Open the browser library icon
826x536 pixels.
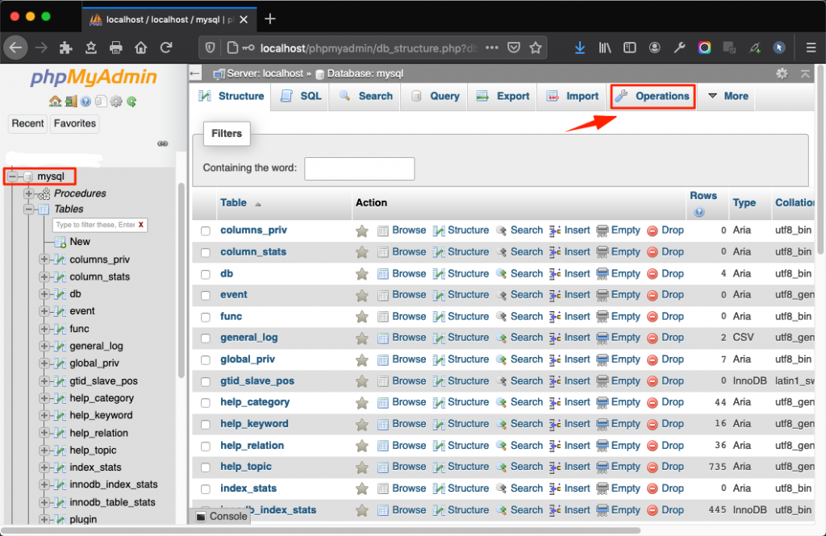tap(605, 48)
